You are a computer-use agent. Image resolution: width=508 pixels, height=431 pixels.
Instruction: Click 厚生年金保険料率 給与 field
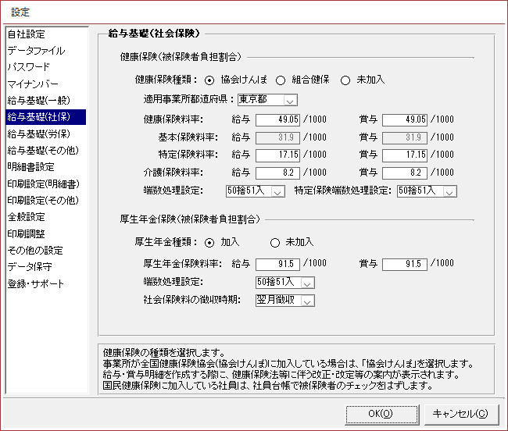point(277,265)
